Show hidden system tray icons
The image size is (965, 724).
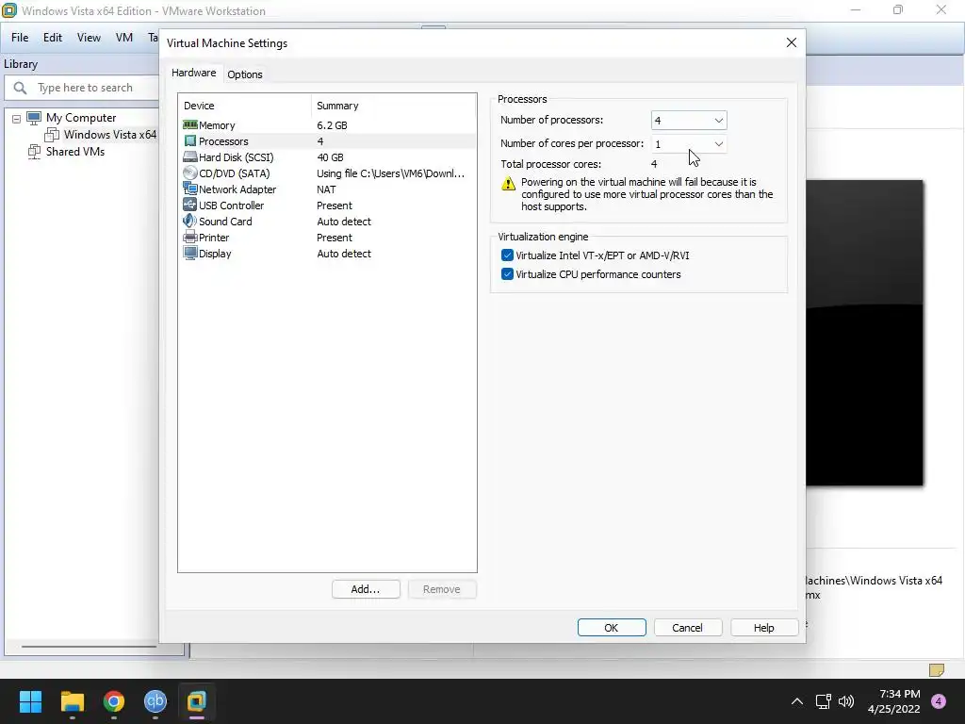797,701
